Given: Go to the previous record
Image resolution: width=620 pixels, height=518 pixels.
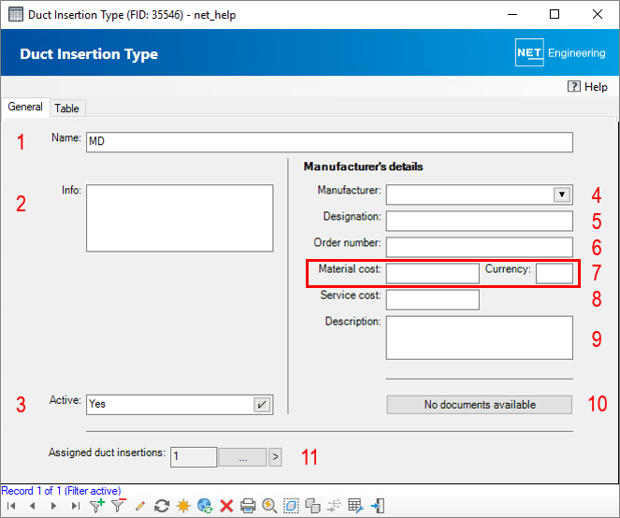Looking at the screenshot, I should click(x=33, y=506).
